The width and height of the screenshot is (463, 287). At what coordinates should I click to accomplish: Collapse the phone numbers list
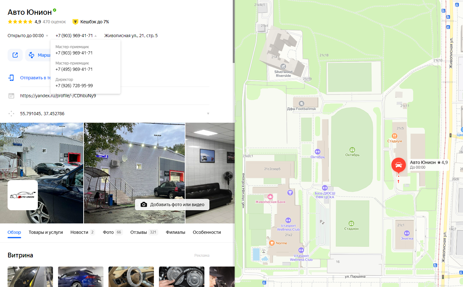(96, 36)
